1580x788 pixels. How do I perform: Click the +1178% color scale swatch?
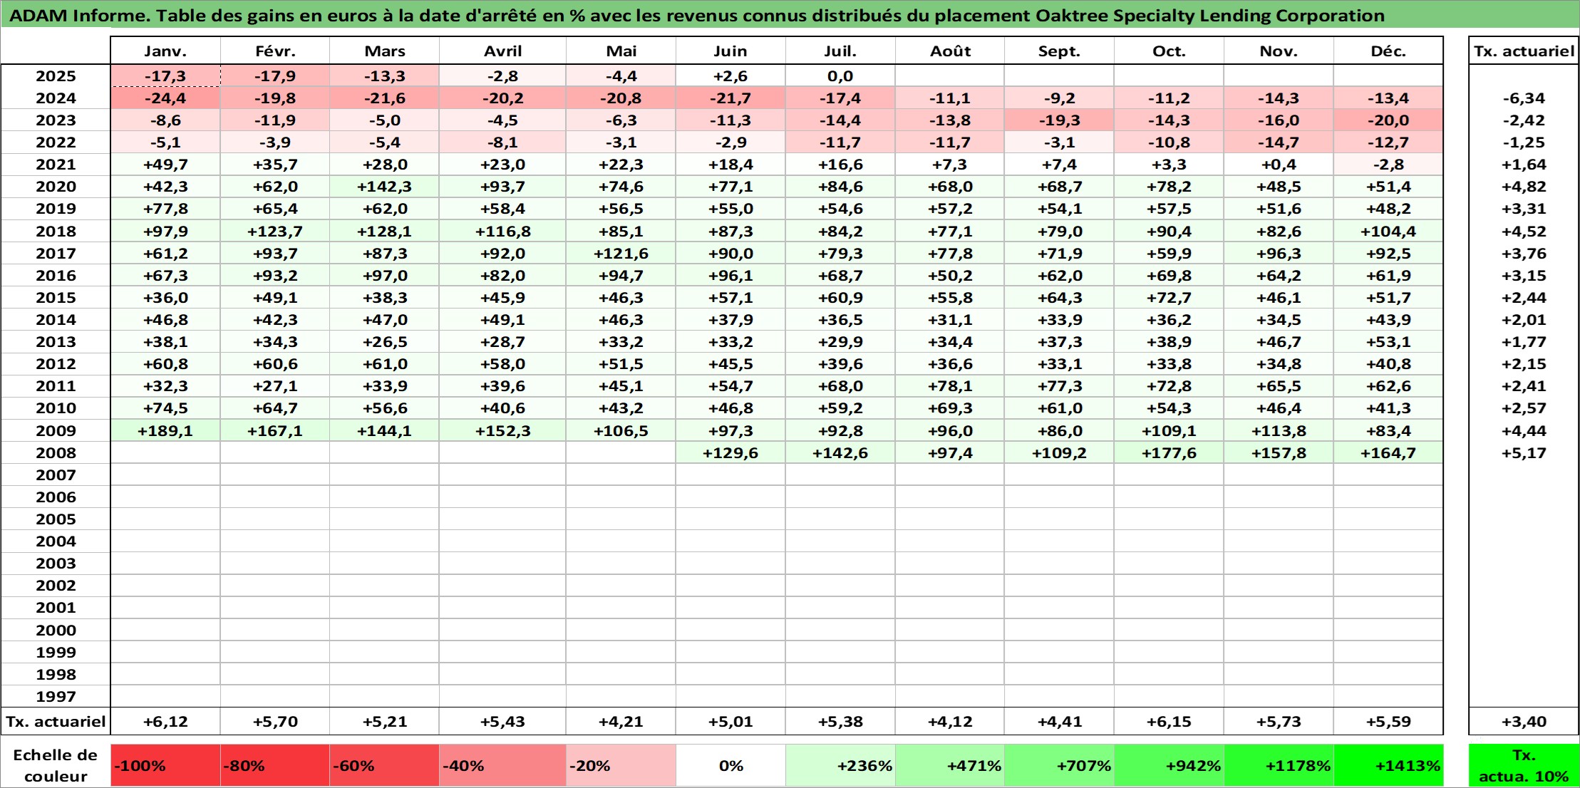coord(1279,765)
